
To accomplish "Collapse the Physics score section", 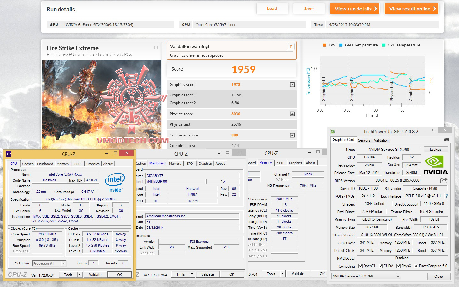I will point(292,114).
